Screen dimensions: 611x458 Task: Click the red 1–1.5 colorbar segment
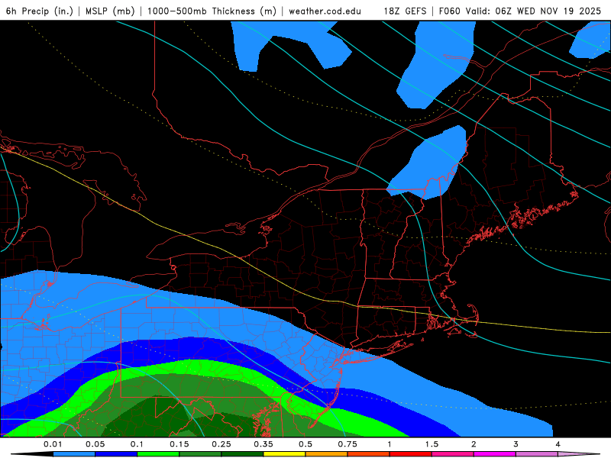tap(411, 454)
